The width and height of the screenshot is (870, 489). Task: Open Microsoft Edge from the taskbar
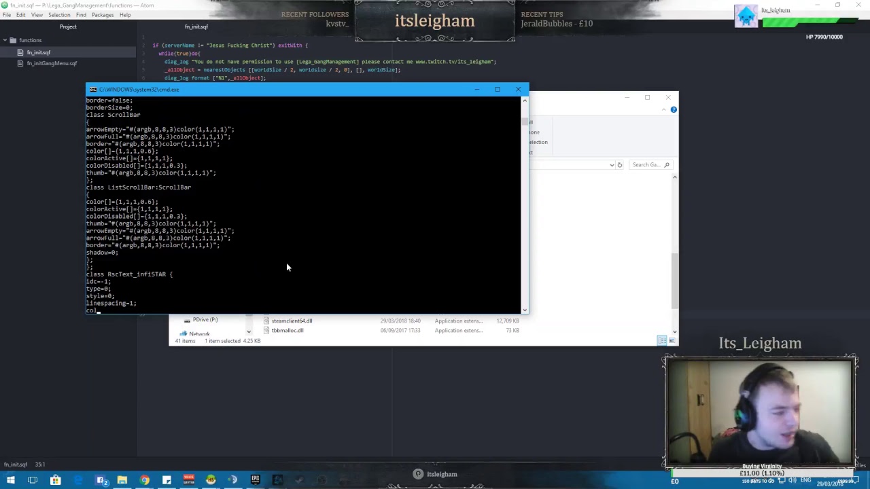pos(78,481)
